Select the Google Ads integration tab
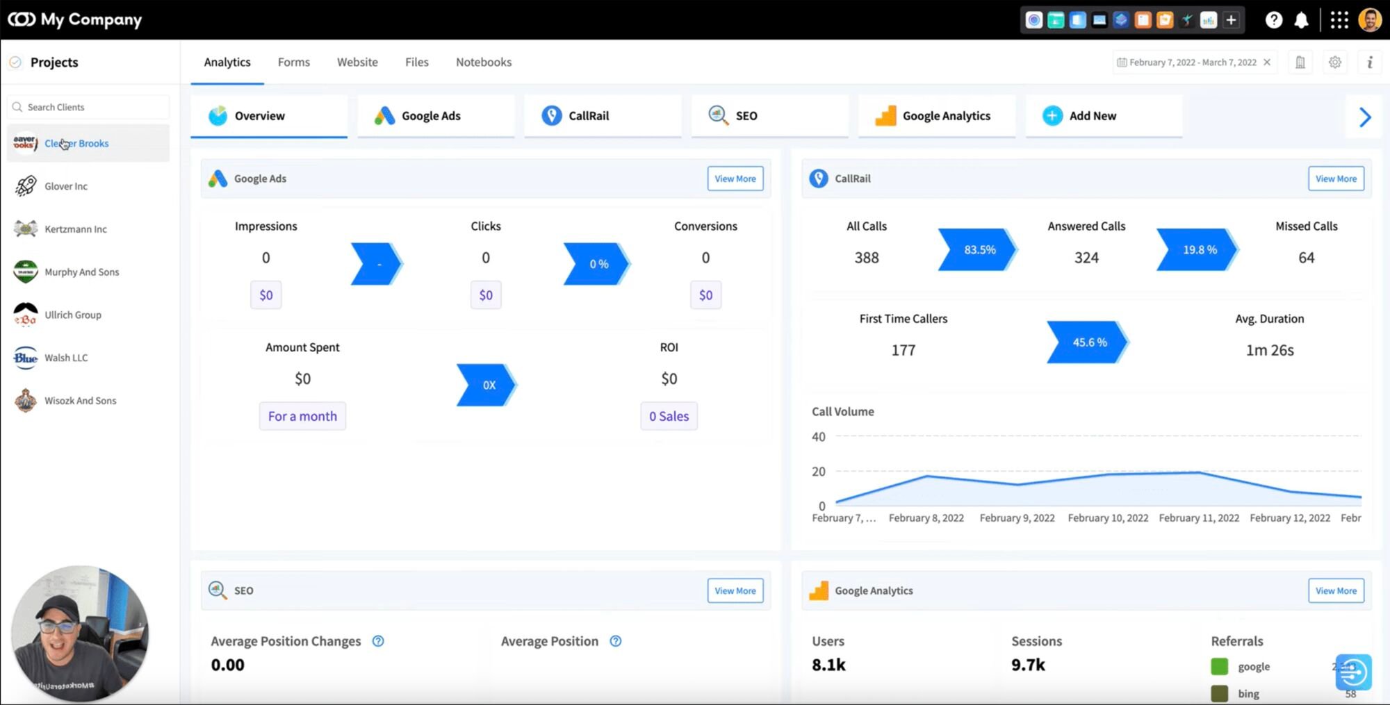The height and width of the screenshot is (705, 1390). (436, 116)
